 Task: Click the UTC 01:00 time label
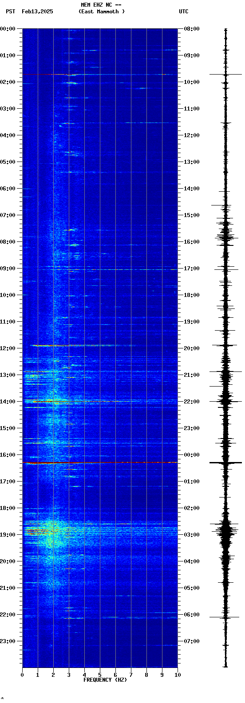[x=192, y=482]
